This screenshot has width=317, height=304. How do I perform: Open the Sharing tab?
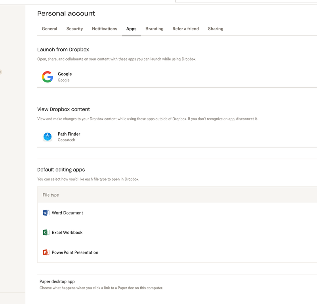pyautogui.click(x=216, y=29)
